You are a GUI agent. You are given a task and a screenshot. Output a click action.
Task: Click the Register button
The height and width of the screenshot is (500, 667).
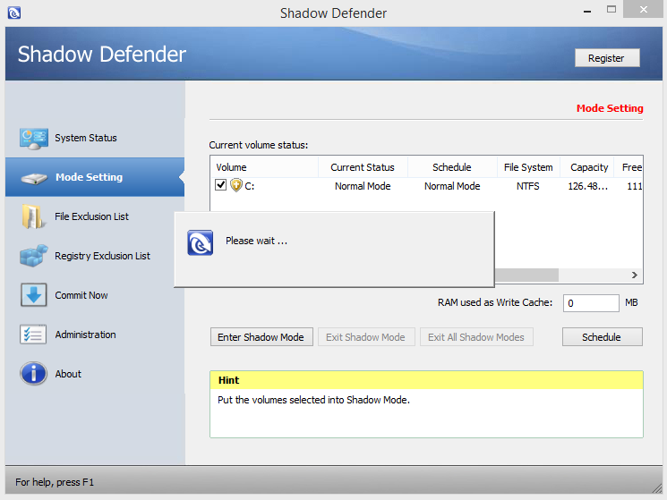[x=607, y=58]
